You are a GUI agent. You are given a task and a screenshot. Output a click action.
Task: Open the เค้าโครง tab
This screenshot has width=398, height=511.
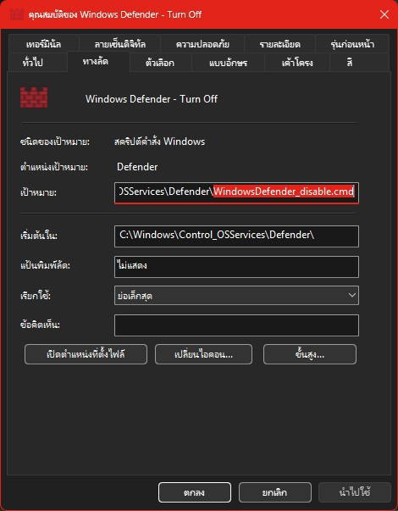coord(297,62)
